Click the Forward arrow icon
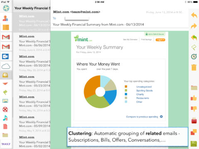 coord(194,26)
